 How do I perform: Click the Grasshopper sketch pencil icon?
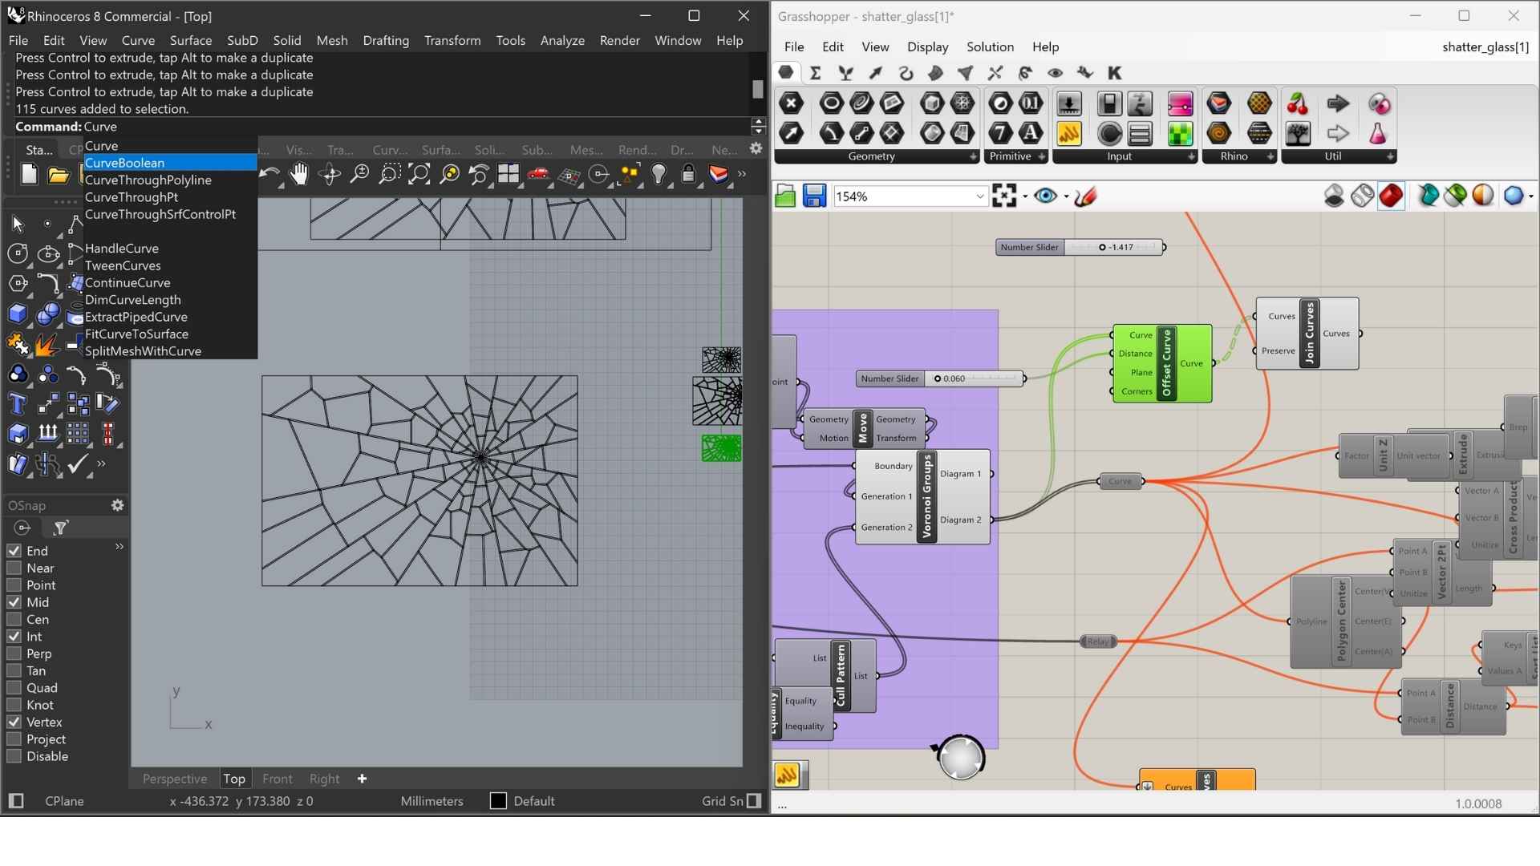pos(1086,196)
